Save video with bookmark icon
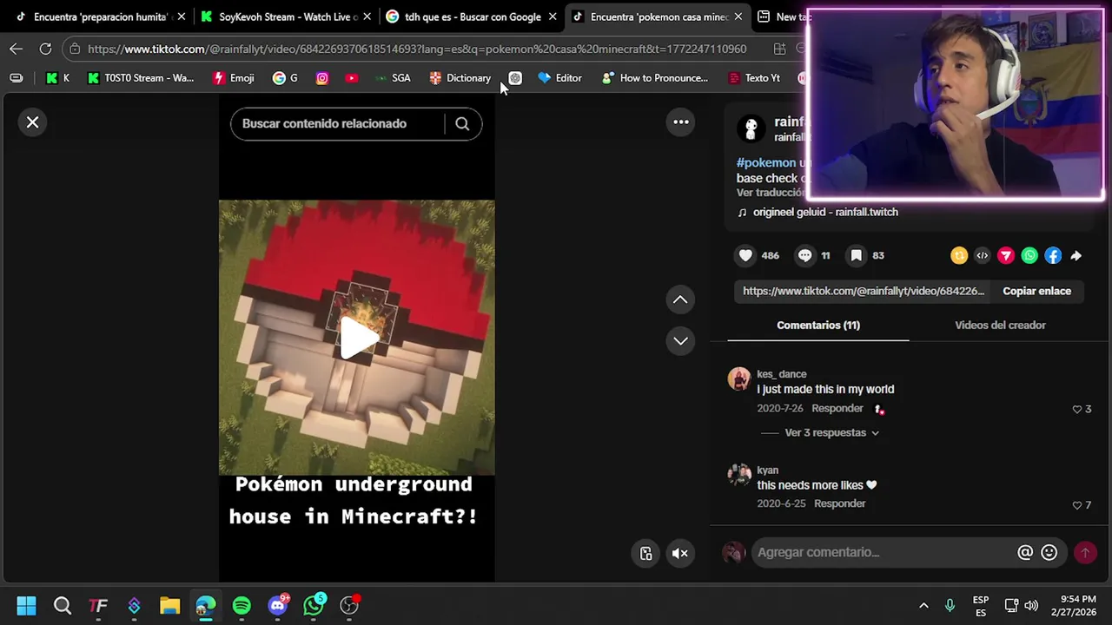Screen dimensions: 1112x625 [x=856, y=255]
